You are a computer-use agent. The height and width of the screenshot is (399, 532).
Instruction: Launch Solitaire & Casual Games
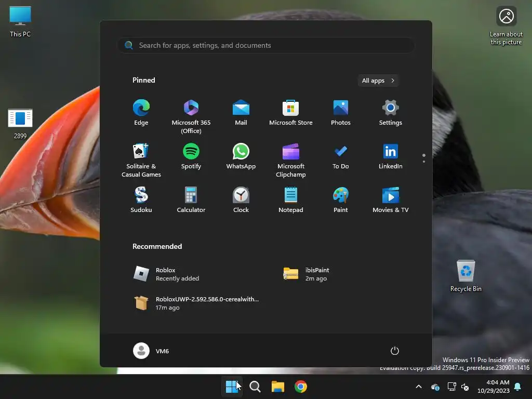click(141, 160)
